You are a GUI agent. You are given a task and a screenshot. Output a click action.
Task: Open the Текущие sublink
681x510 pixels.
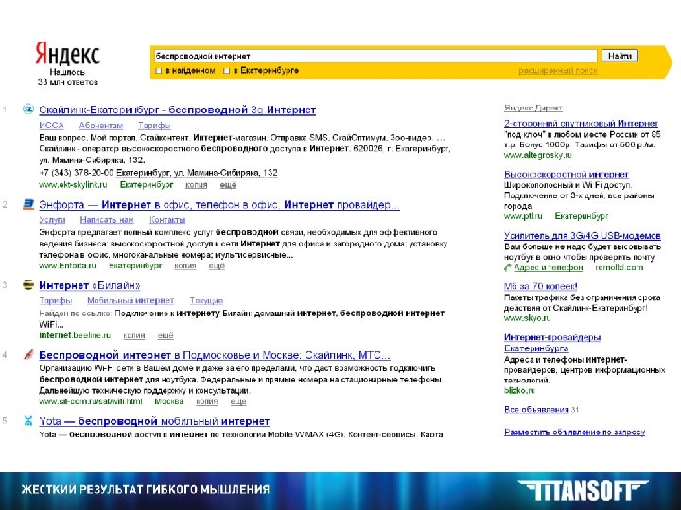206,300
